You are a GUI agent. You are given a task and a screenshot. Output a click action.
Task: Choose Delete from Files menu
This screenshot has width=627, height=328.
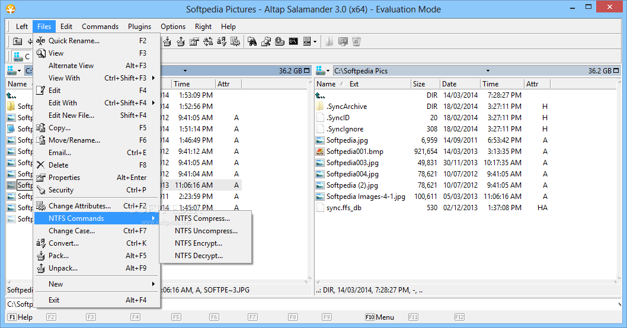click(97, 165)
